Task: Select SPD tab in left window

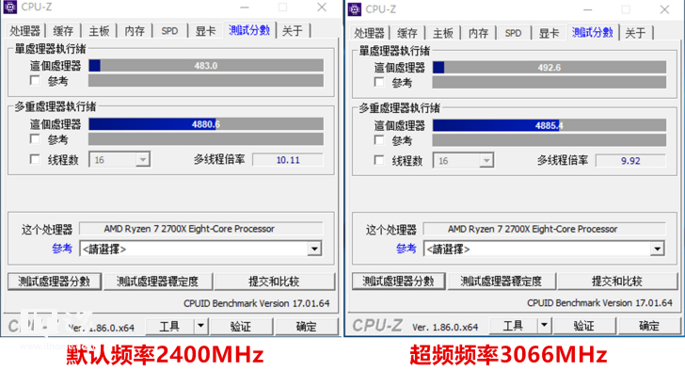Action: tap(169, 31)
